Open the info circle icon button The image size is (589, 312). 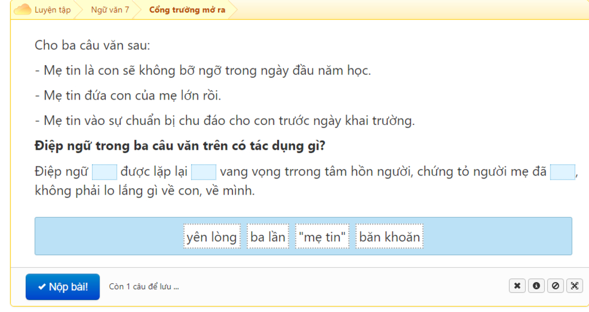(x=537, y=286)
